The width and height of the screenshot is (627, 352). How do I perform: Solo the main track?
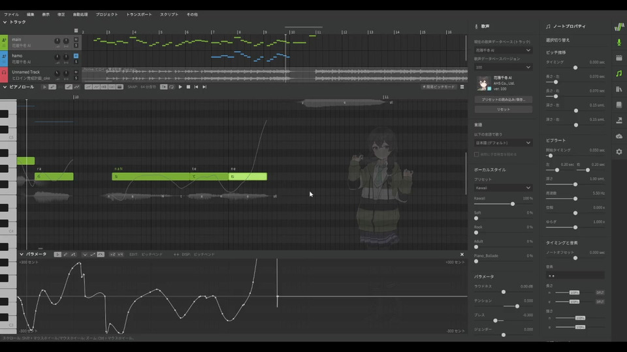click(76, 46)
